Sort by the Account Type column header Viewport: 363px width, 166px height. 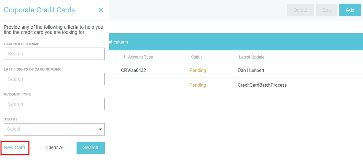click(x=140, y=57)
